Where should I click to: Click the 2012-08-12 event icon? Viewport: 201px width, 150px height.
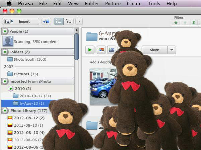point(10,118)
